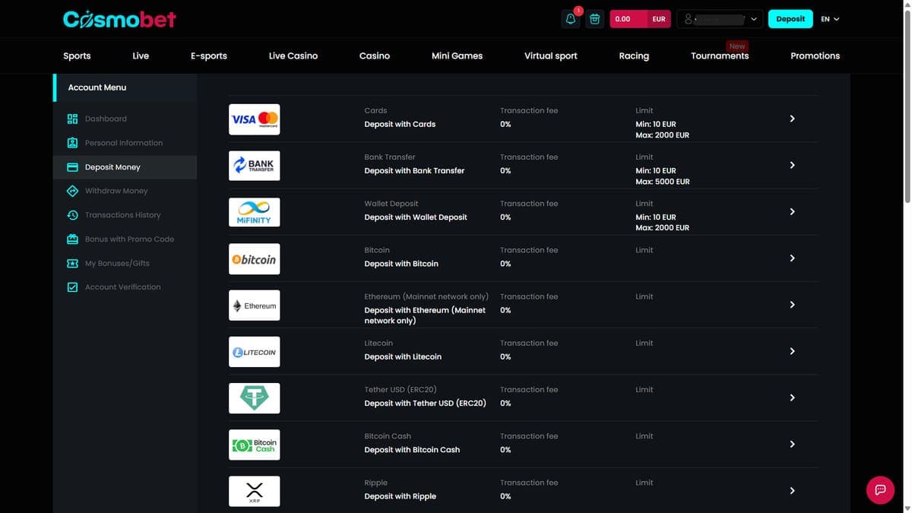Expand the Bitcoin Cash row arrow
Viewport: 912px width, 513px height.
click(792, 444)
